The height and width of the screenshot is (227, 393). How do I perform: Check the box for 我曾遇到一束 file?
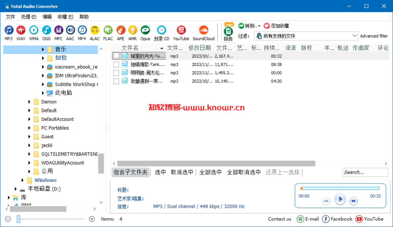(116, 81)
